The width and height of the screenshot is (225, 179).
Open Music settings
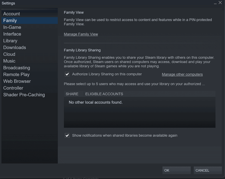(29, 61)
